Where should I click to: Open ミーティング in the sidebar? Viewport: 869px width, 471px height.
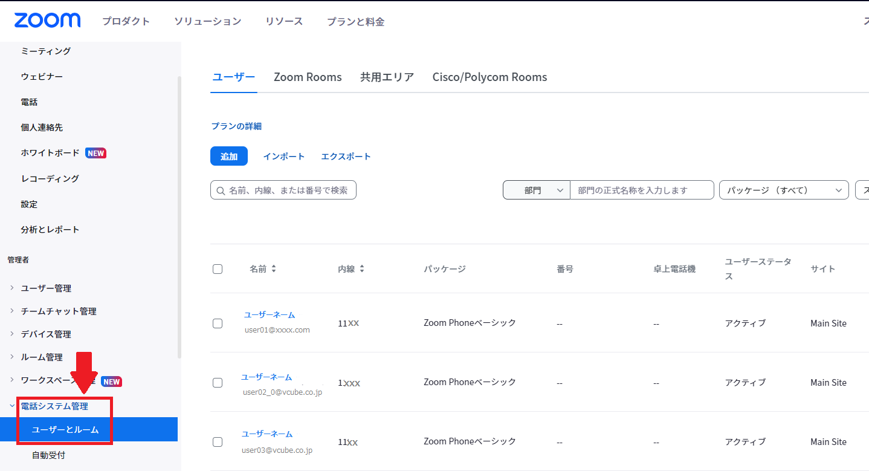[x=46, y=51]
